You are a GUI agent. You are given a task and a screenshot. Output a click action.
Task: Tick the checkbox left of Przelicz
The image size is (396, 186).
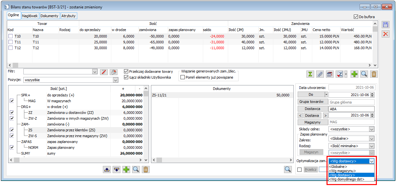point(300,170)
